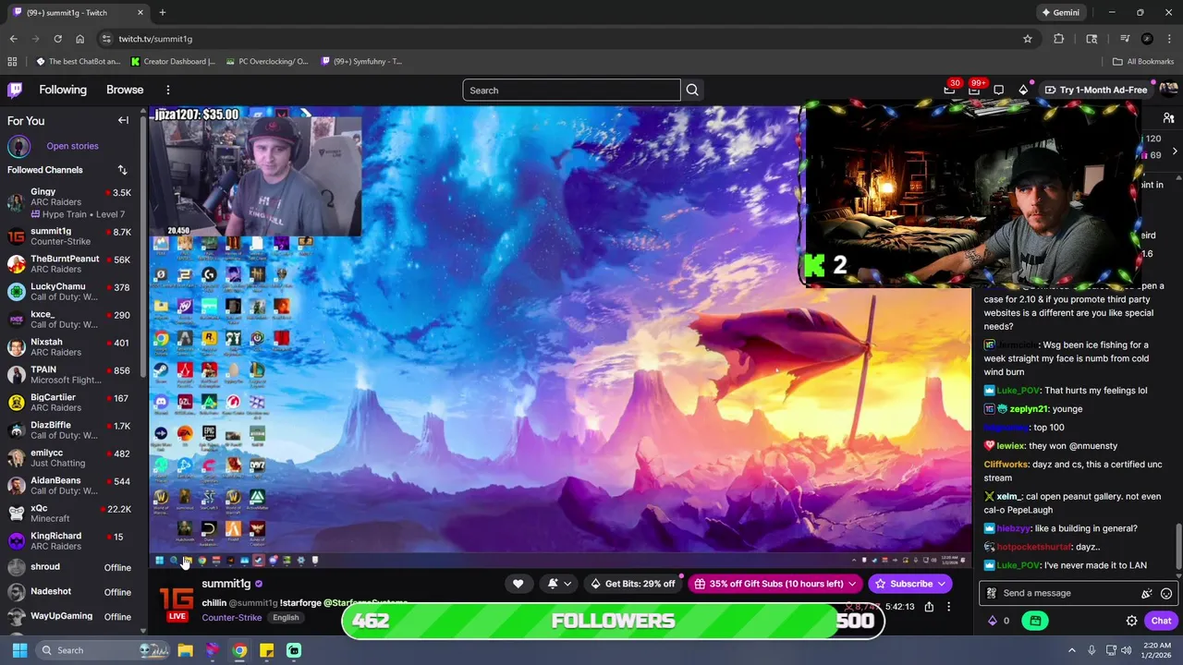
Task: Open the Chrome three-dots menu
Action: pos(1169,39)
